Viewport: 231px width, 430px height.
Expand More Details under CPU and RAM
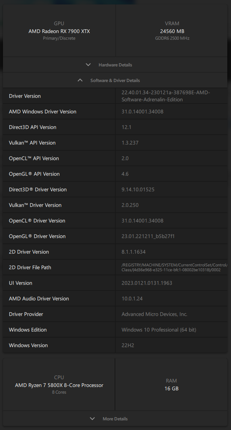[x=115, y=419]
